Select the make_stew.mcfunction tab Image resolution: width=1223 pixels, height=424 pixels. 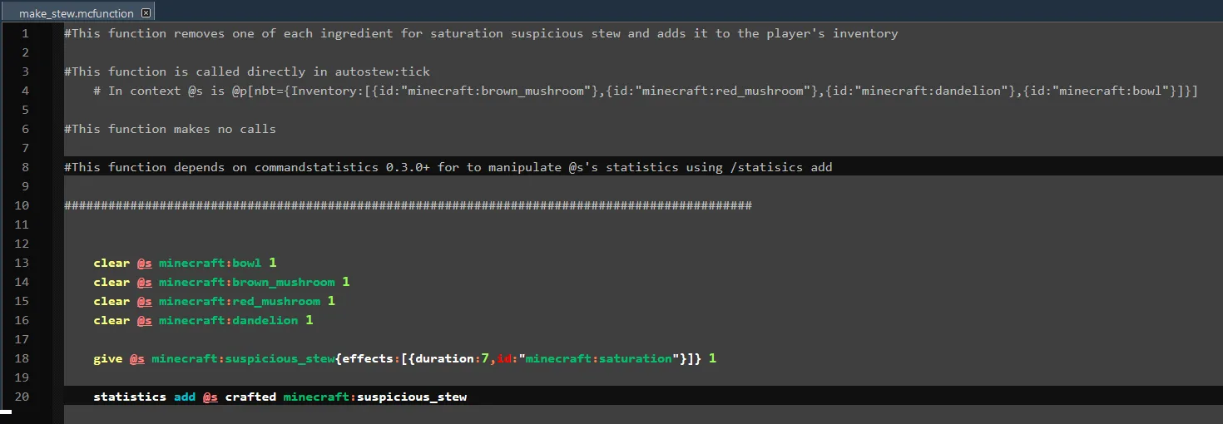tap(76, 13)
